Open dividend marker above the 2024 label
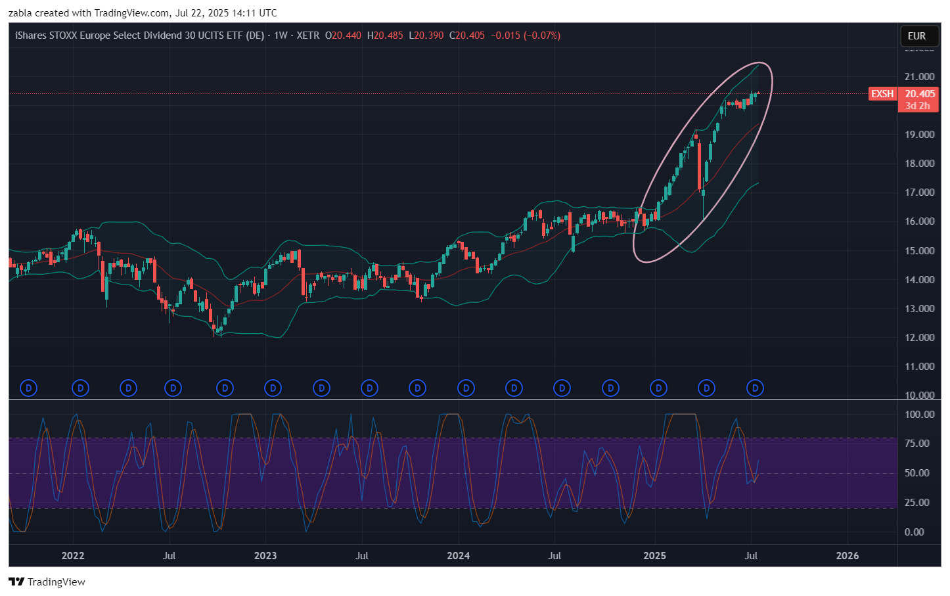 pyautogui.click(x=466, y=388)
